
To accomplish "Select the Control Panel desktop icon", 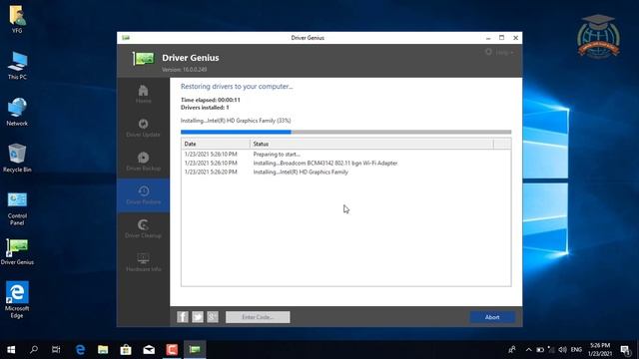I will coord(17,208).
